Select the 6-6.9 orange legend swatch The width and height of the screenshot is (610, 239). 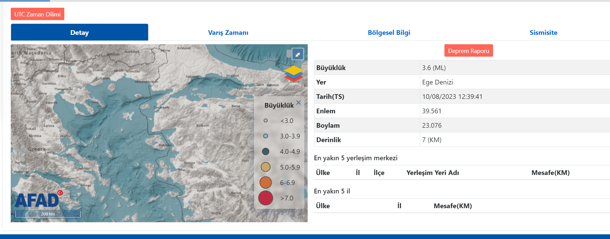point(265,183)
